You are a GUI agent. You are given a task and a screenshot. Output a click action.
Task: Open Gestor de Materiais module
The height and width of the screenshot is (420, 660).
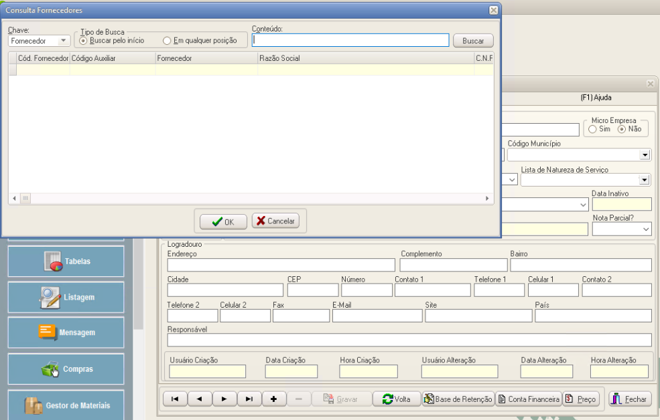pos(66,405)
